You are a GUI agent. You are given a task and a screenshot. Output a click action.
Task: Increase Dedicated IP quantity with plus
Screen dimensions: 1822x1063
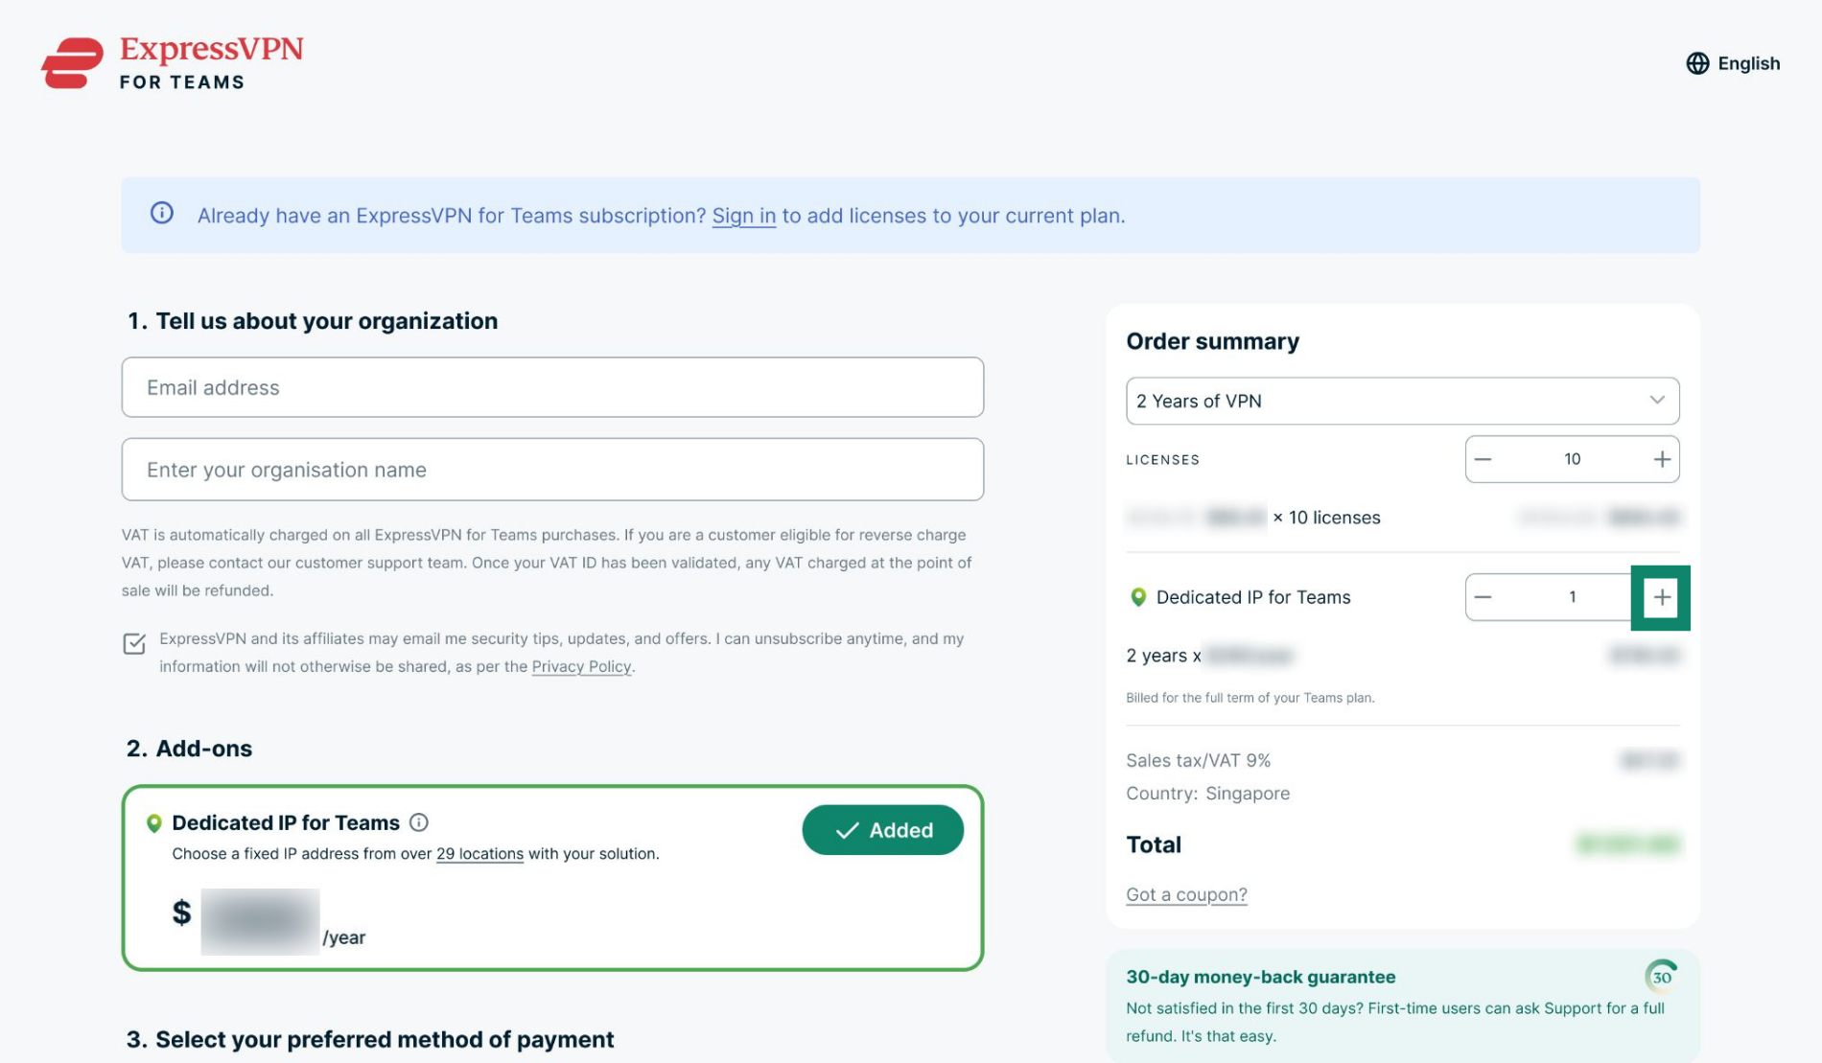[x=1662, y=597]
